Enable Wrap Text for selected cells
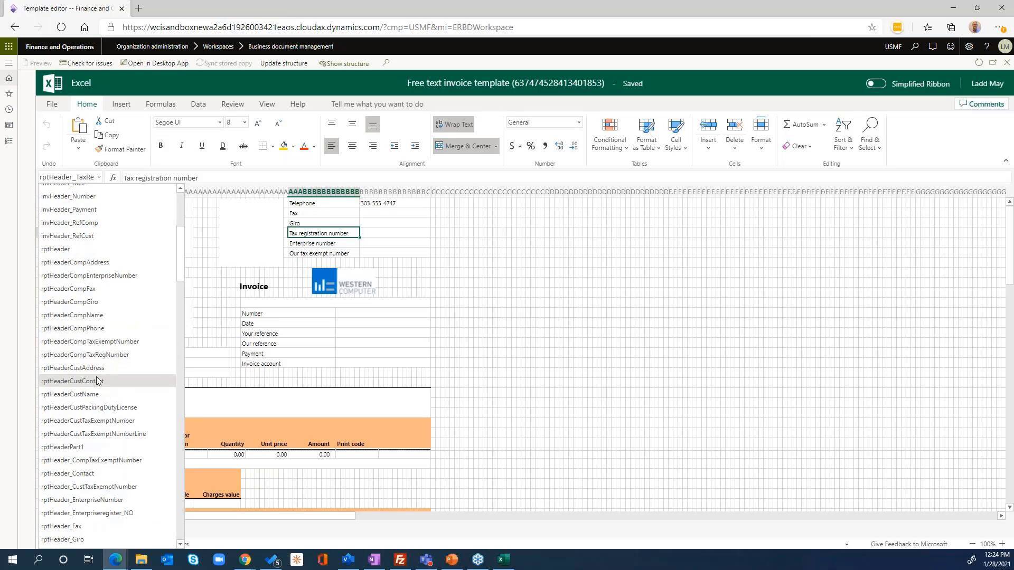This screenshot has height=570, width=1014. tap(453, 124)
